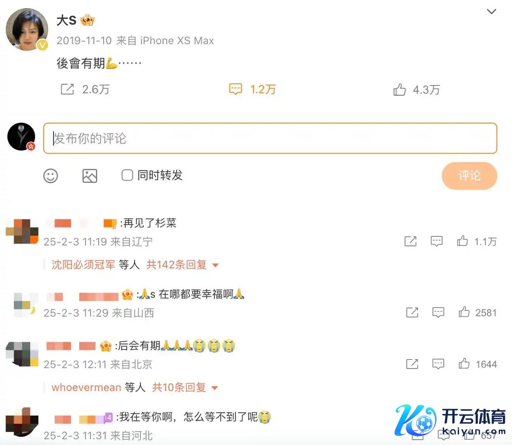The height and width of the screenshot is (445, 512).
Task: Open the comments icon showing 1.2万
Action: click(x=235, y=89)
